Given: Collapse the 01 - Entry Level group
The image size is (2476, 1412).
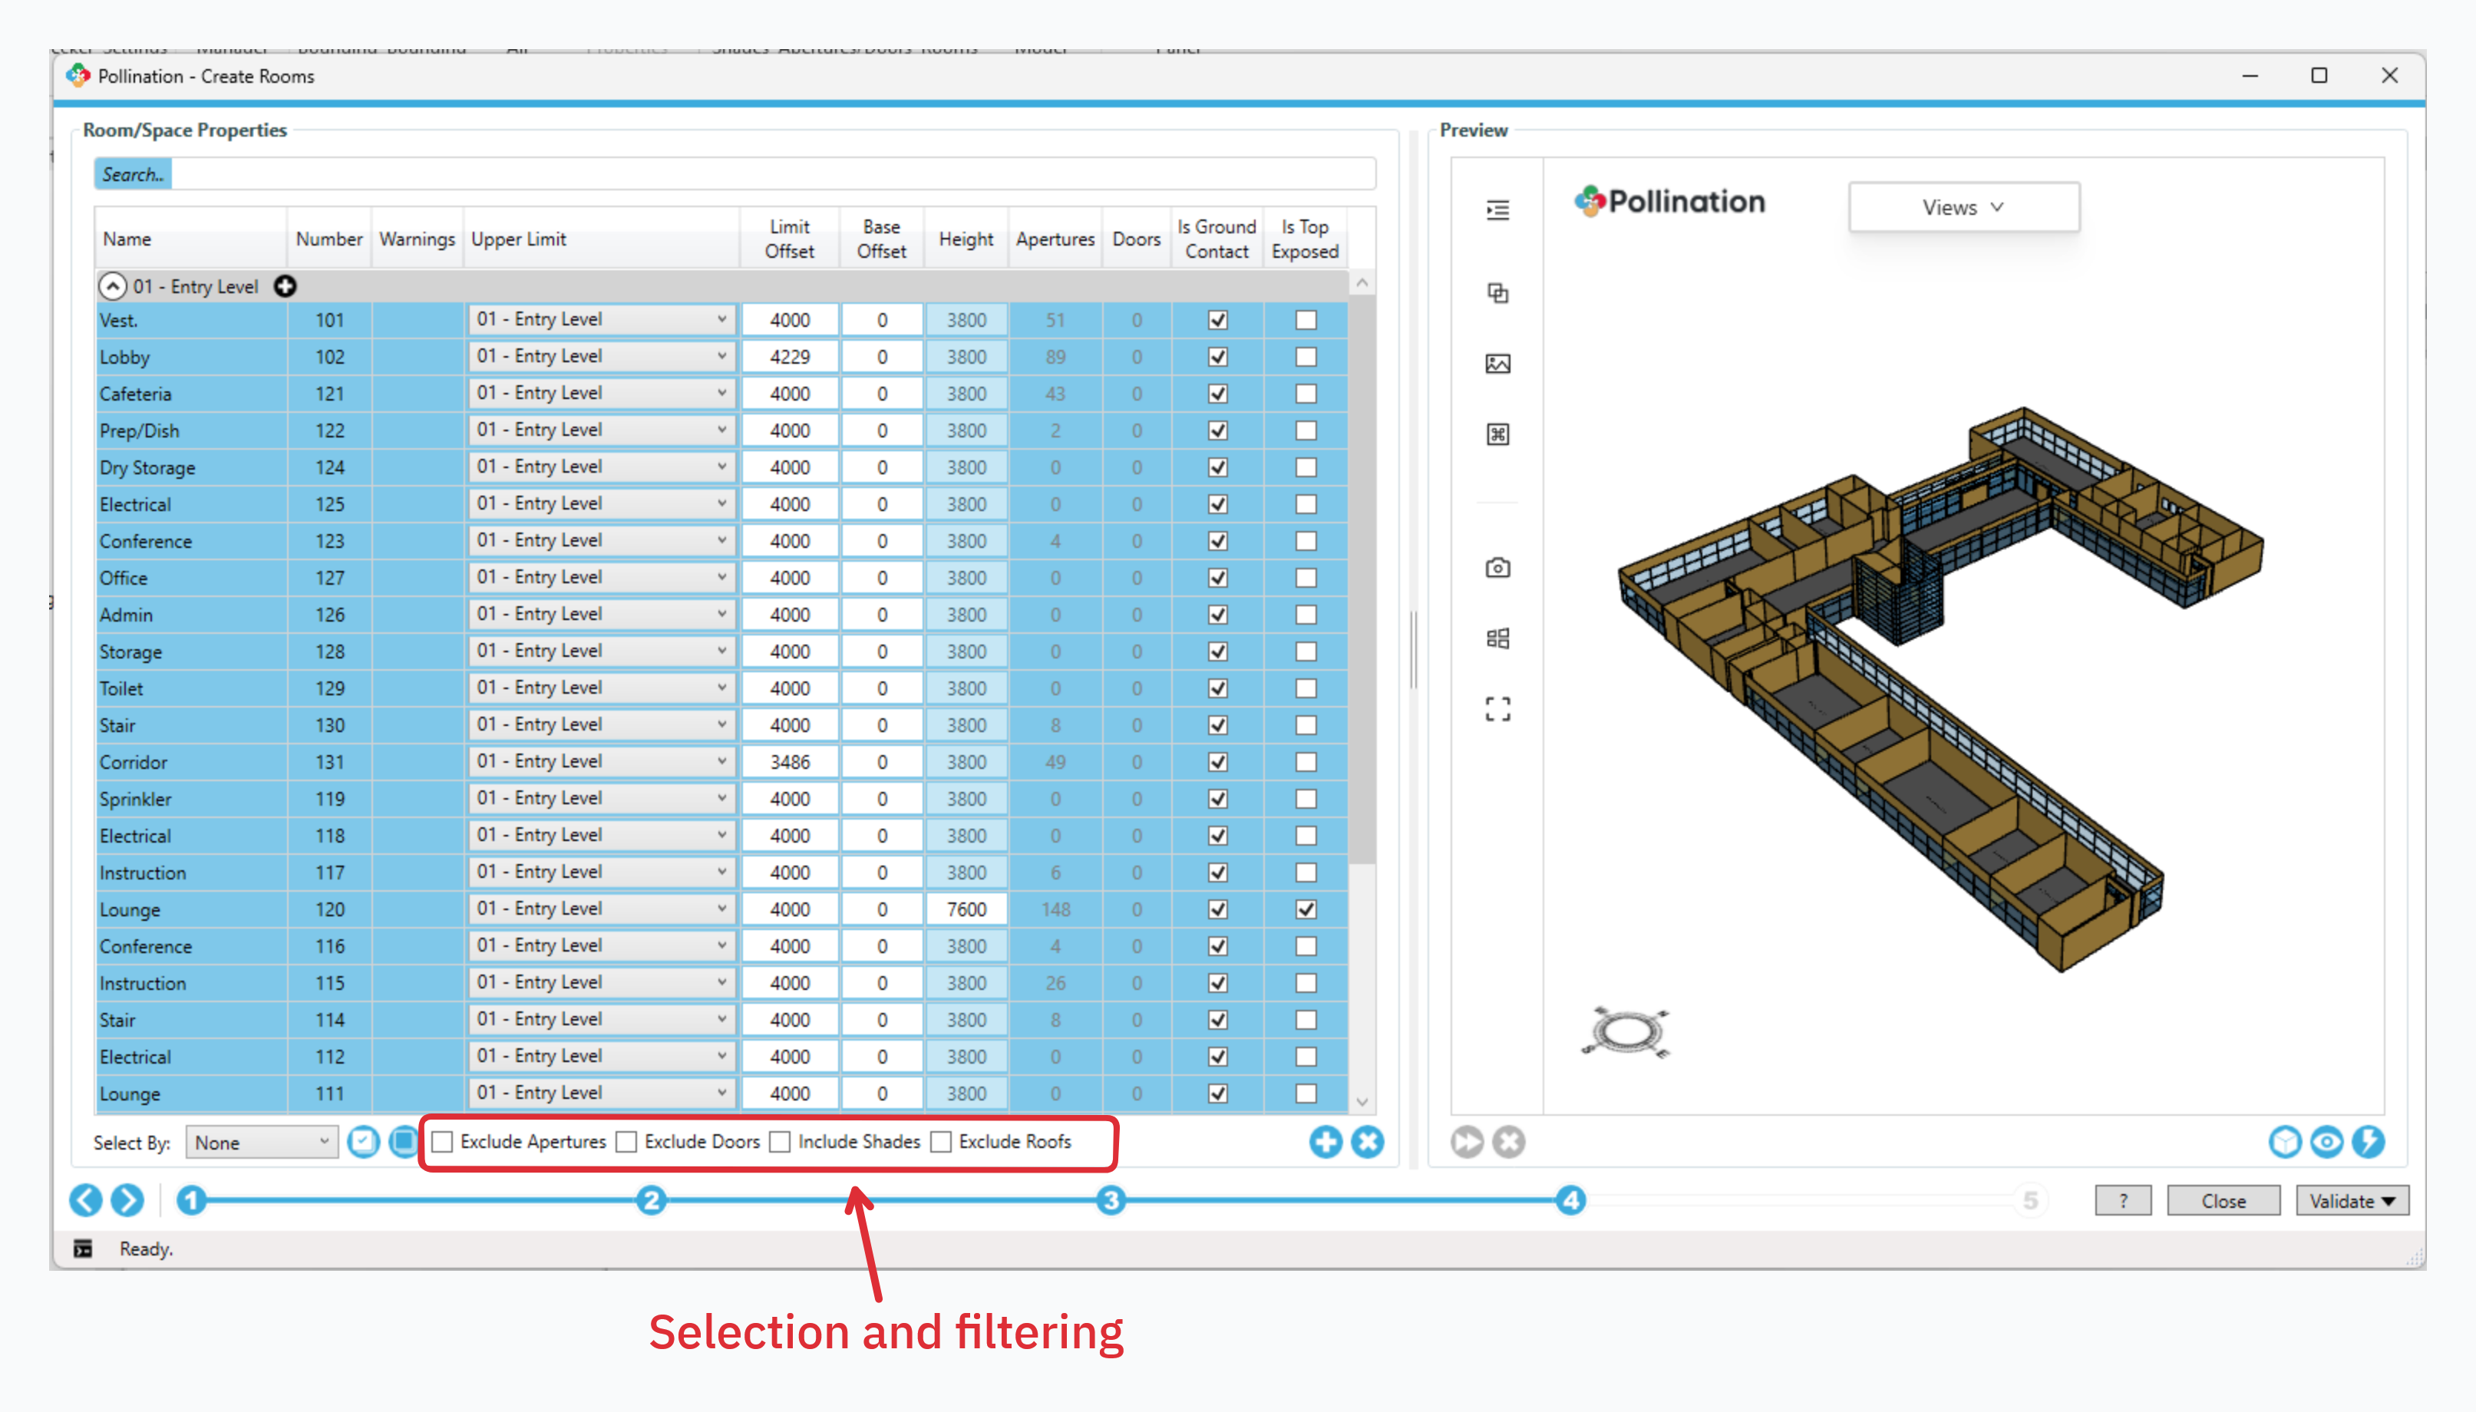Looking at the screenshot, I should pyautogui.click(x=113, y=286).
